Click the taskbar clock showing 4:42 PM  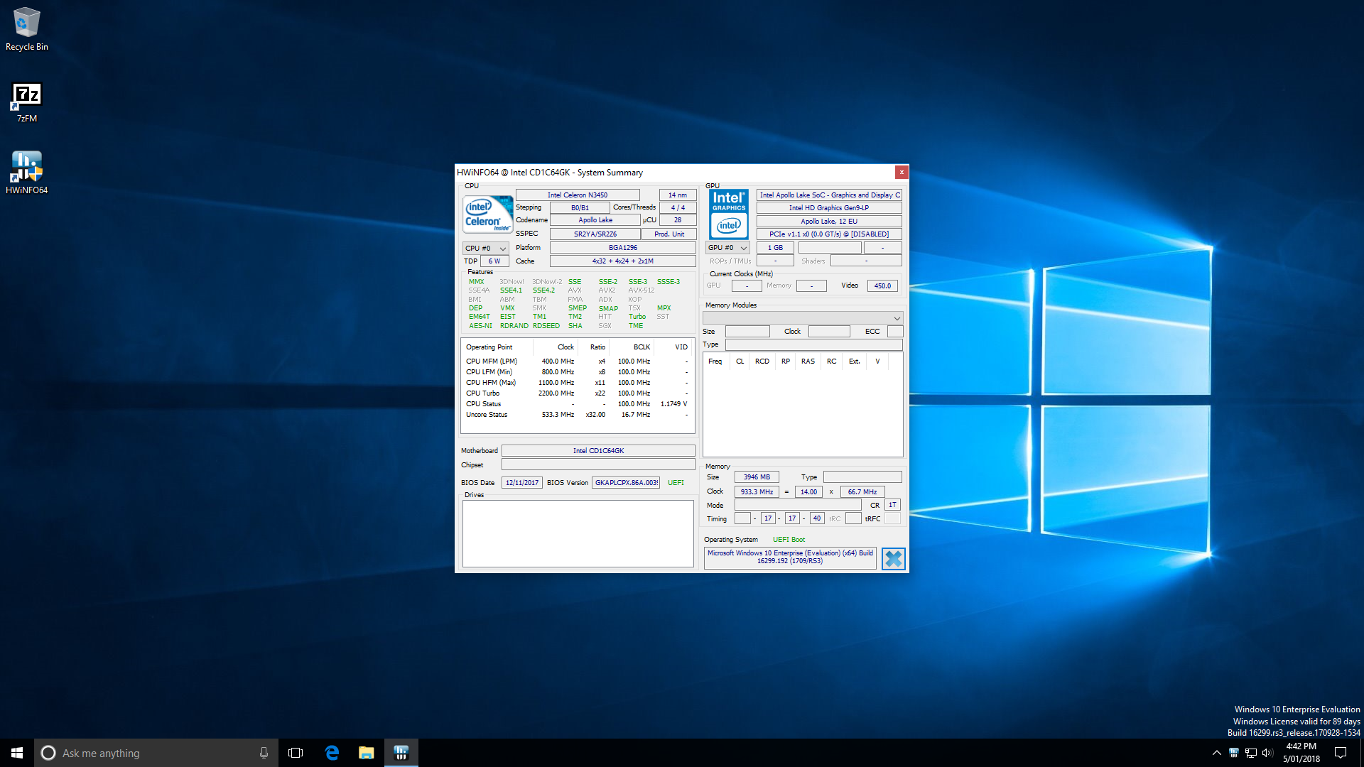point(1301,753)
